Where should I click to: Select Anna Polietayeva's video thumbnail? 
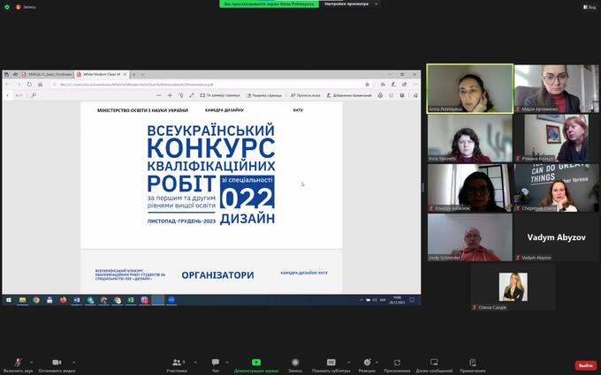pos(469,88)
